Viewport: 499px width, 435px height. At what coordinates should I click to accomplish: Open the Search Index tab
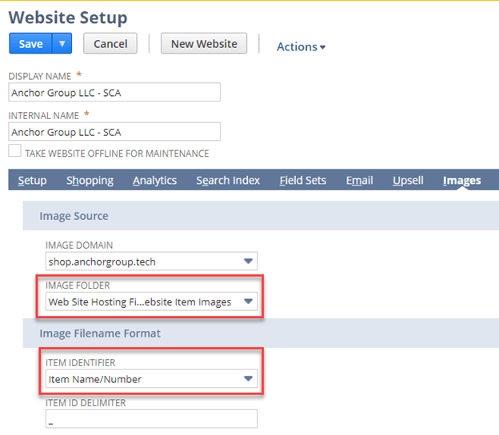point(228,181)
